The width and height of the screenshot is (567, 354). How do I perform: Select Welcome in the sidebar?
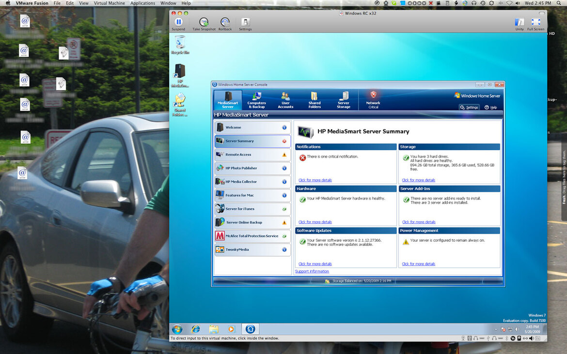coord(252,127)
